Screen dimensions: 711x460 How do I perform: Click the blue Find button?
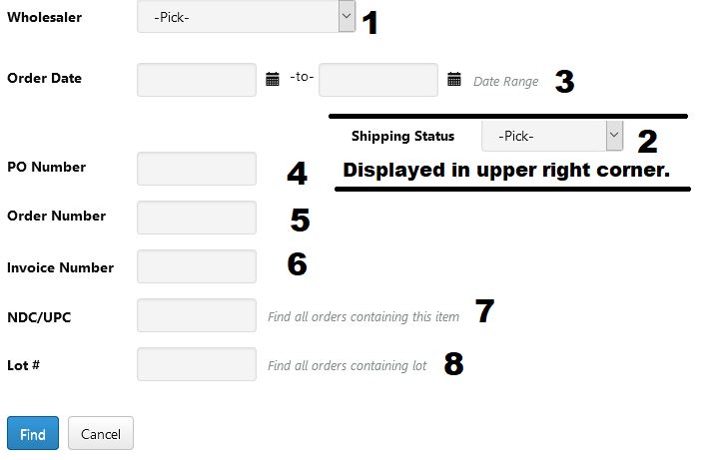coord(33,433)
